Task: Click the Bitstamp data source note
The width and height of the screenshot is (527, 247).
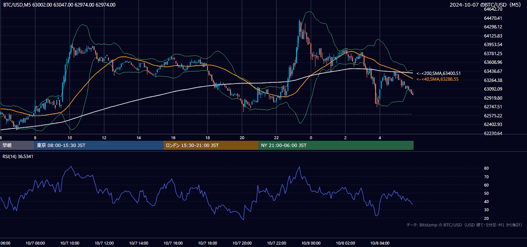Action: (x=464, y=225)
